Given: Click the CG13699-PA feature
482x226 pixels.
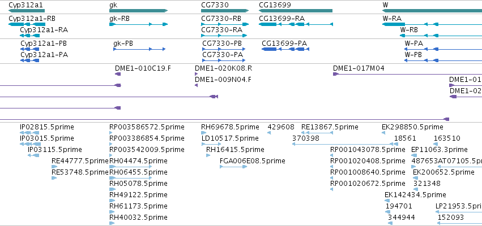Looking at the screenshot, I should [285, 49].
